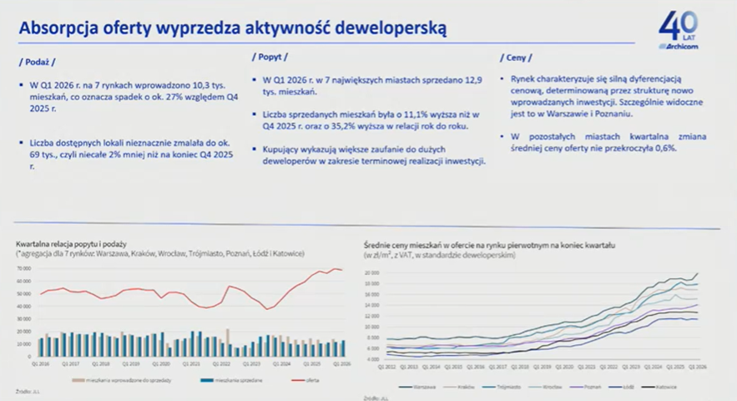Click legend label 'oferta'
The height and width of the screenshot is (401, 737).
(x=312, y=380)
